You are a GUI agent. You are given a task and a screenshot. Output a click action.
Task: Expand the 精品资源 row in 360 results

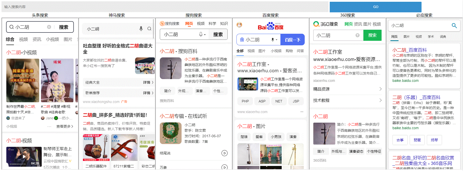click(347, 89)
